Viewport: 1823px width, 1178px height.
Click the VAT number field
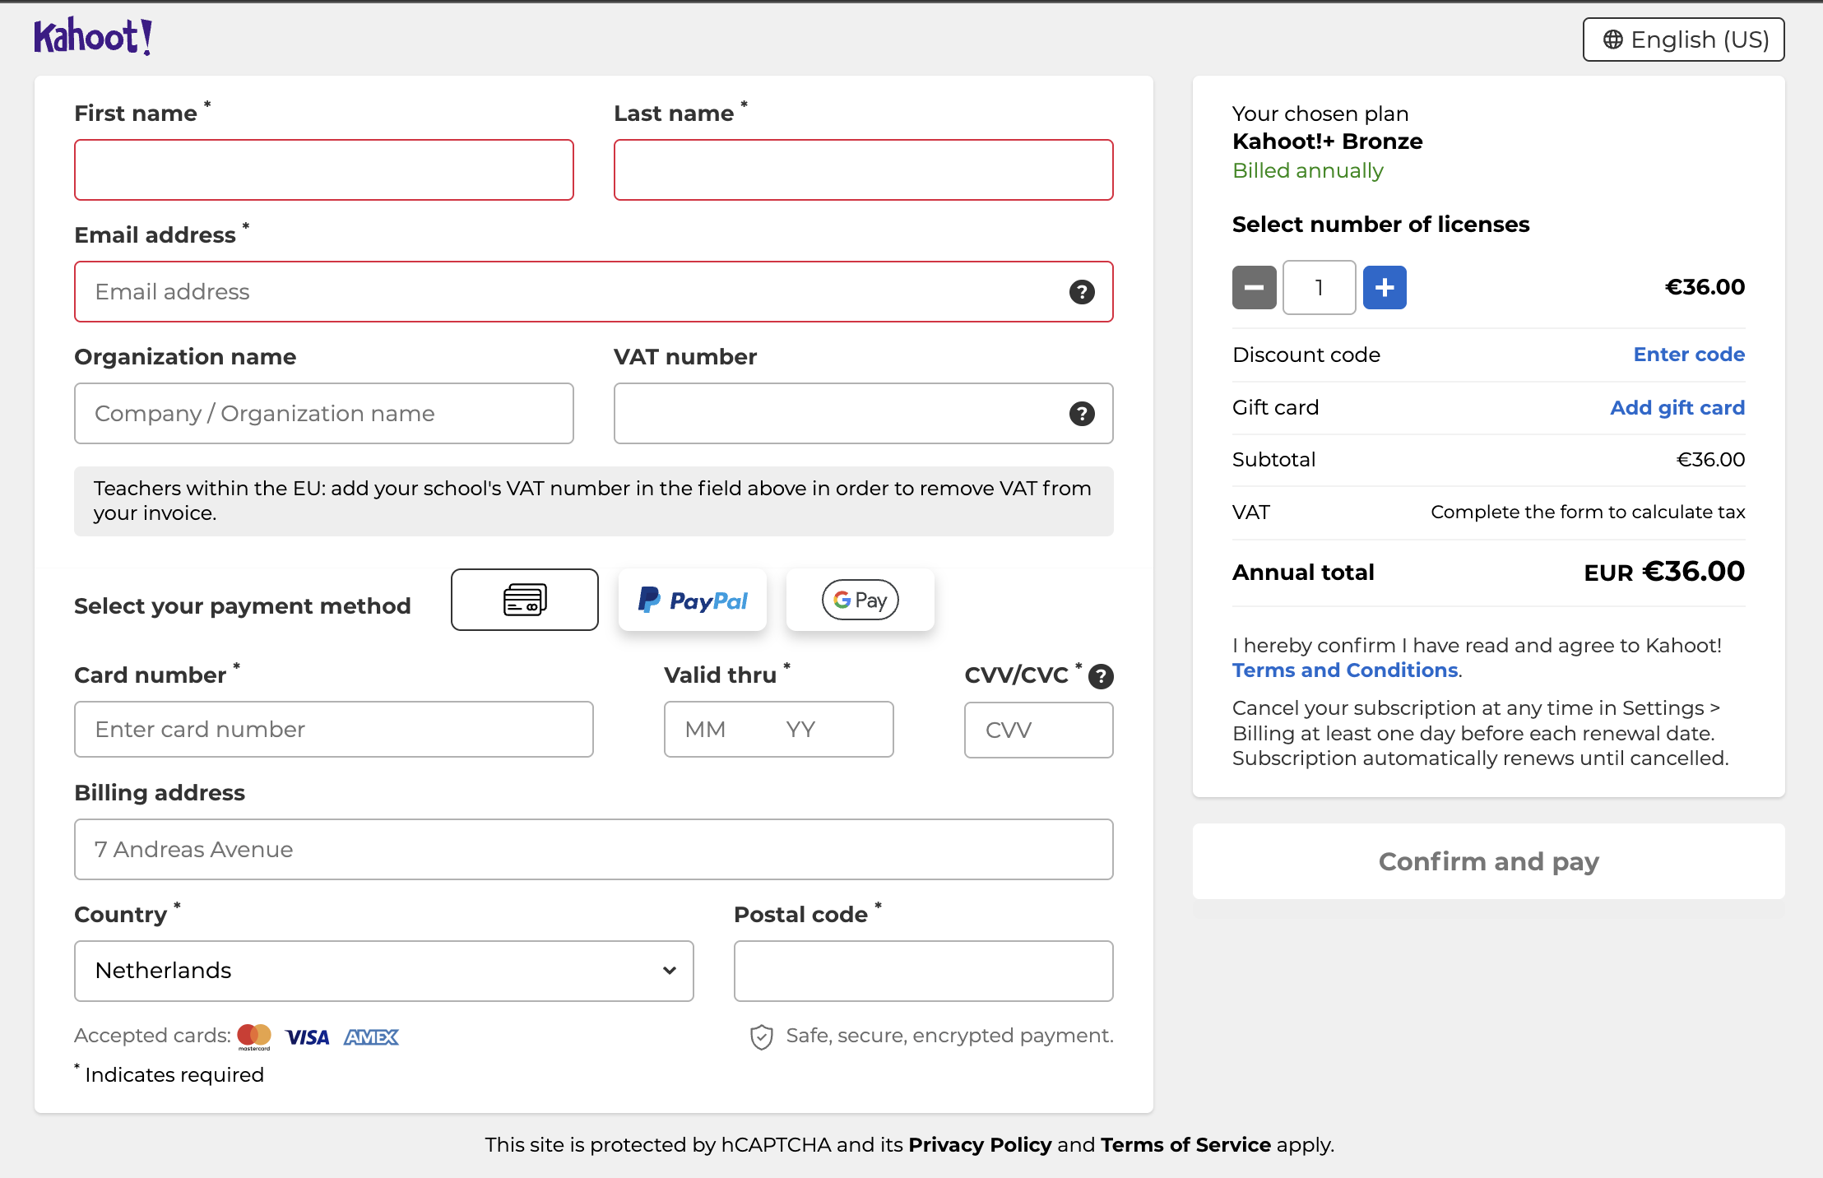pos(864,414)
